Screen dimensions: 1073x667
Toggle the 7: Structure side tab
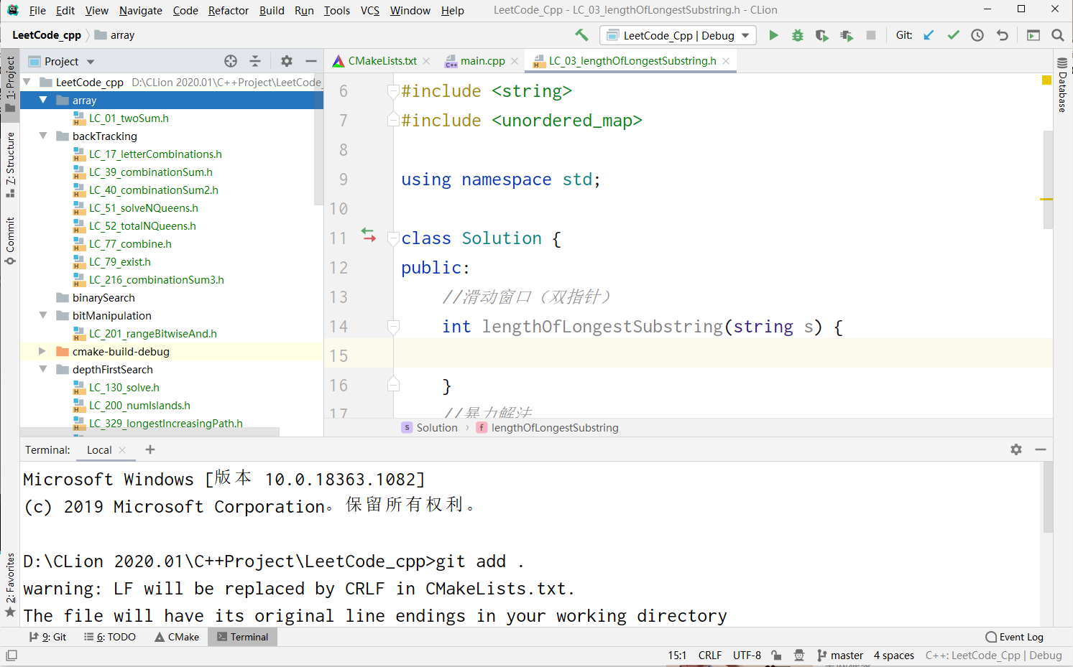pyautogui.click(x=10, y=164)
